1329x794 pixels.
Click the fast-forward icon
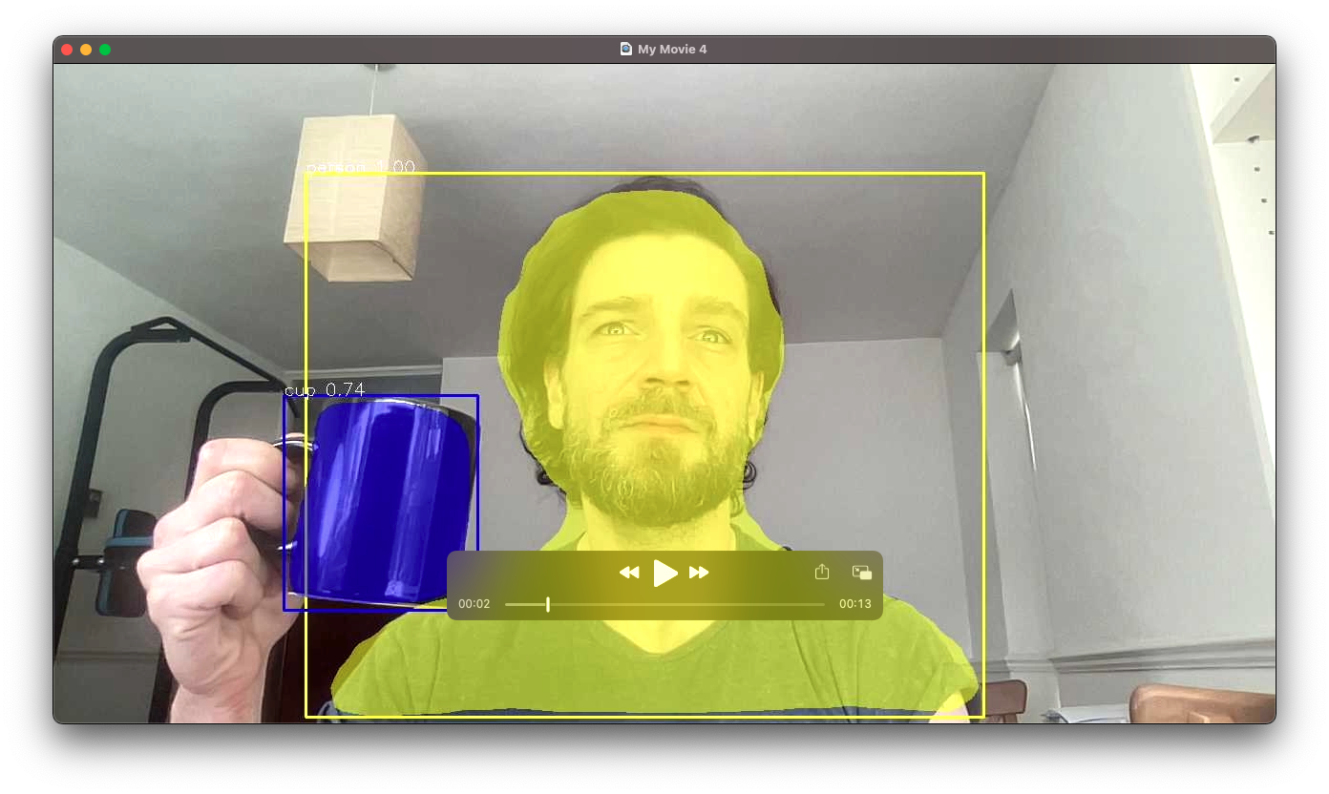point(699,573)
